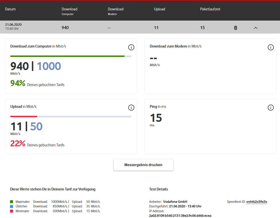Open Speedtest-ID xnhtk2x59s5x link
Screen dimensions: 280x218
tap(256, 202)
